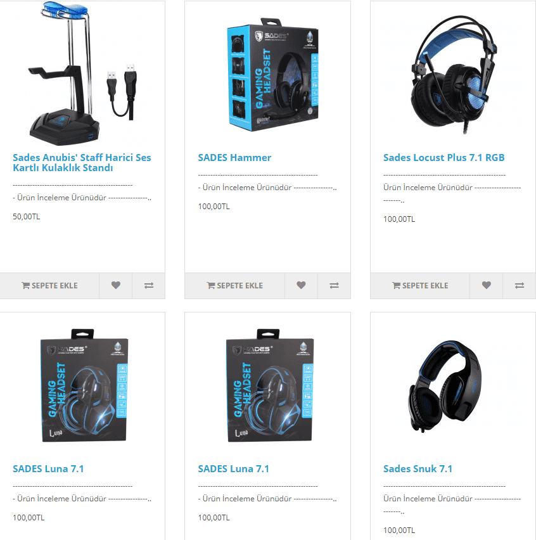Image resolution: width=536 pixels, height=540 pixels.
Task: Click the Sades Snuk headset image
Action: point(445,386)
